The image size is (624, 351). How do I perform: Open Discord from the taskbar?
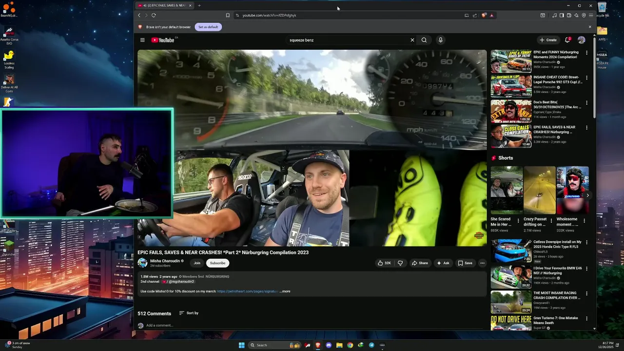pyautogui.click(x=329, y=345)
